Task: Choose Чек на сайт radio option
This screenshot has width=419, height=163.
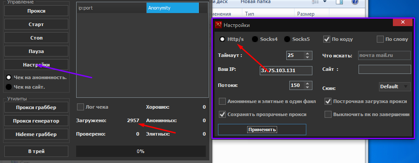Action: [x=9, y=87]
